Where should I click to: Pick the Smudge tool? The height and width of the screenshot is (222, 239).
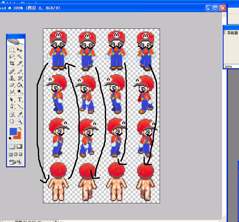click(12, 91)
